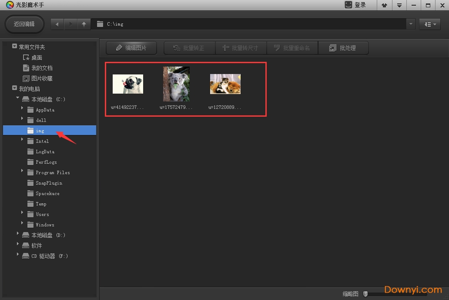The width and height of the screenshot is (449, 300).
Task: Open the view mode list button
Action: coord(430,24)
